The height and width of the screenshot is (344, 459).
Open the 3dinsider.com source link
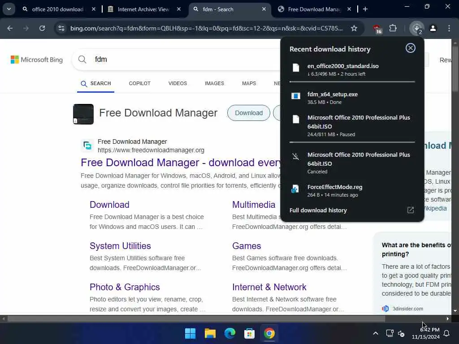(x=407, y=309)
